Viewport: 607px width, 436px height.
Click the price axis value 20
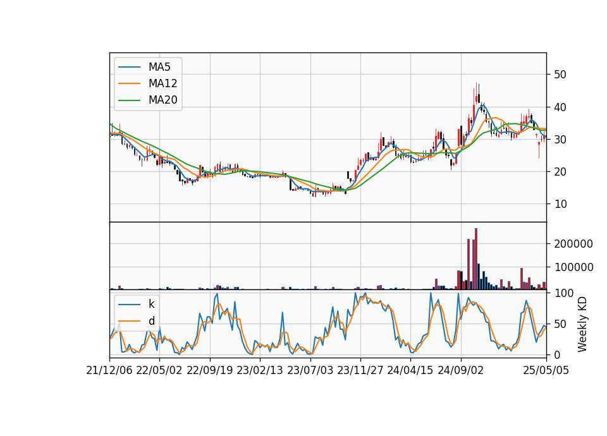pos(560,171)
